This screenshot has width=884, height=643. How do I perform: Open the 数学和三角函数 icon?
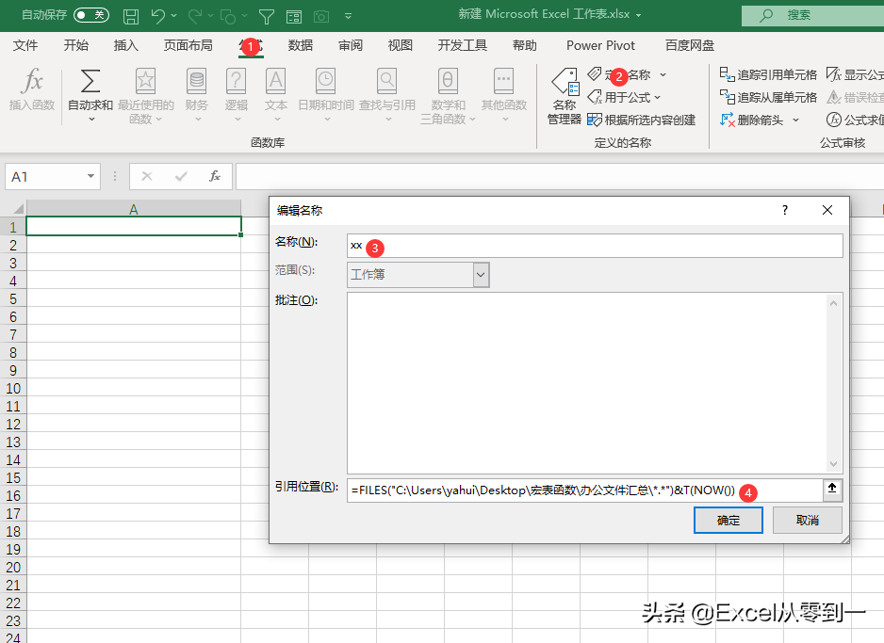(x=448, y=81)
